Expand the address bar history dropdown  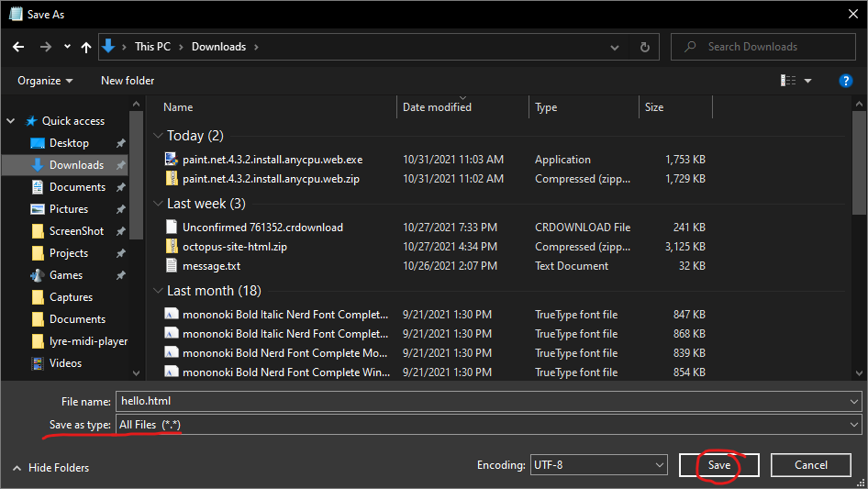615,47
